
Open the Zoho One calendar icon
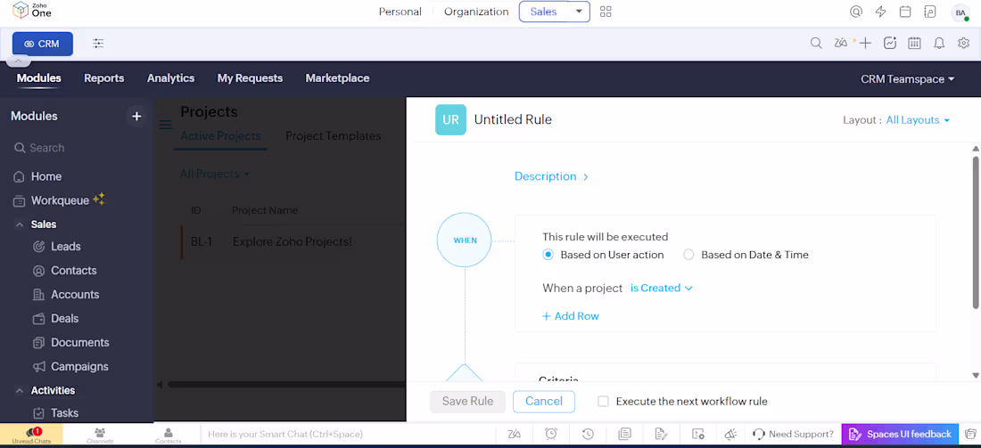pyautogui.click(x=904, y=12)
